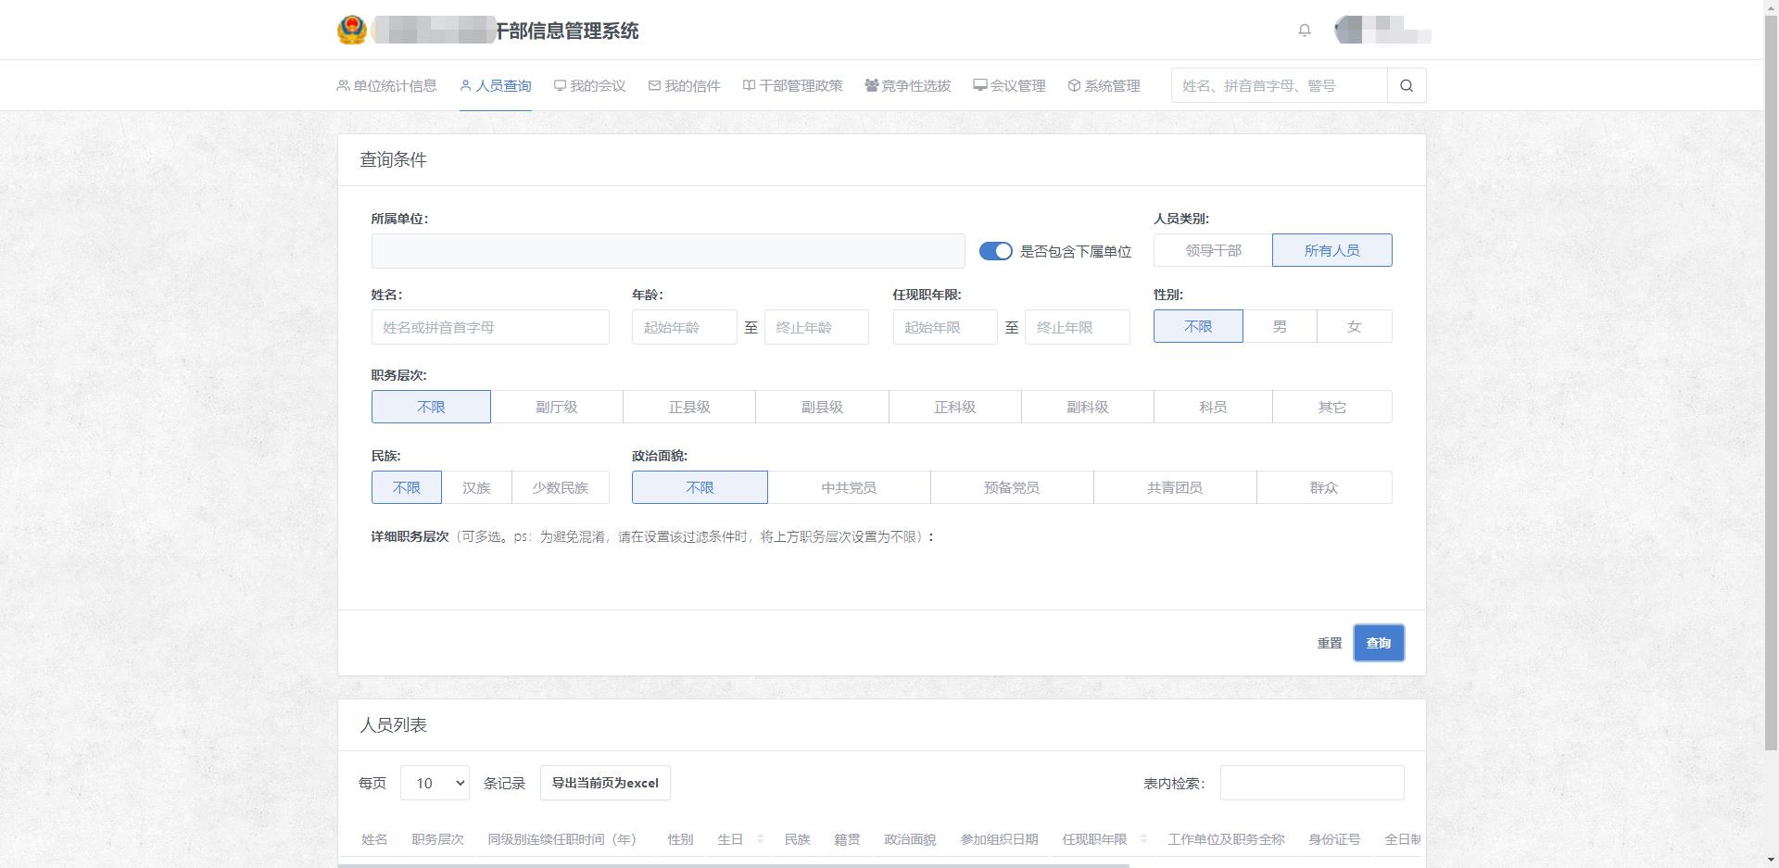Click the 所属单位 input field
The image size is (1779, 868).
point(667,251)
